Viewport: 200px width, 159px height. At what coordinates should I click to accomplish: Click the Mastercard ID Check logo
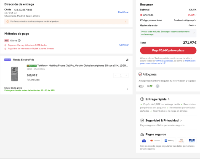[x=155, y=140]
